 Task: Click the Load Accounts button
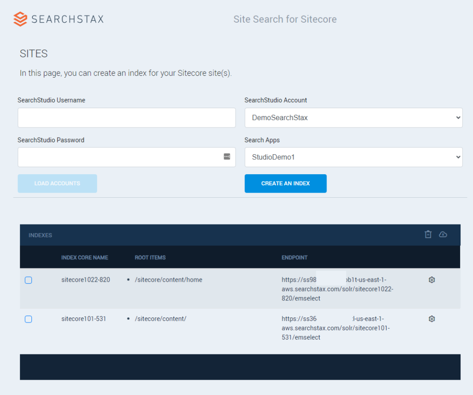57,183
